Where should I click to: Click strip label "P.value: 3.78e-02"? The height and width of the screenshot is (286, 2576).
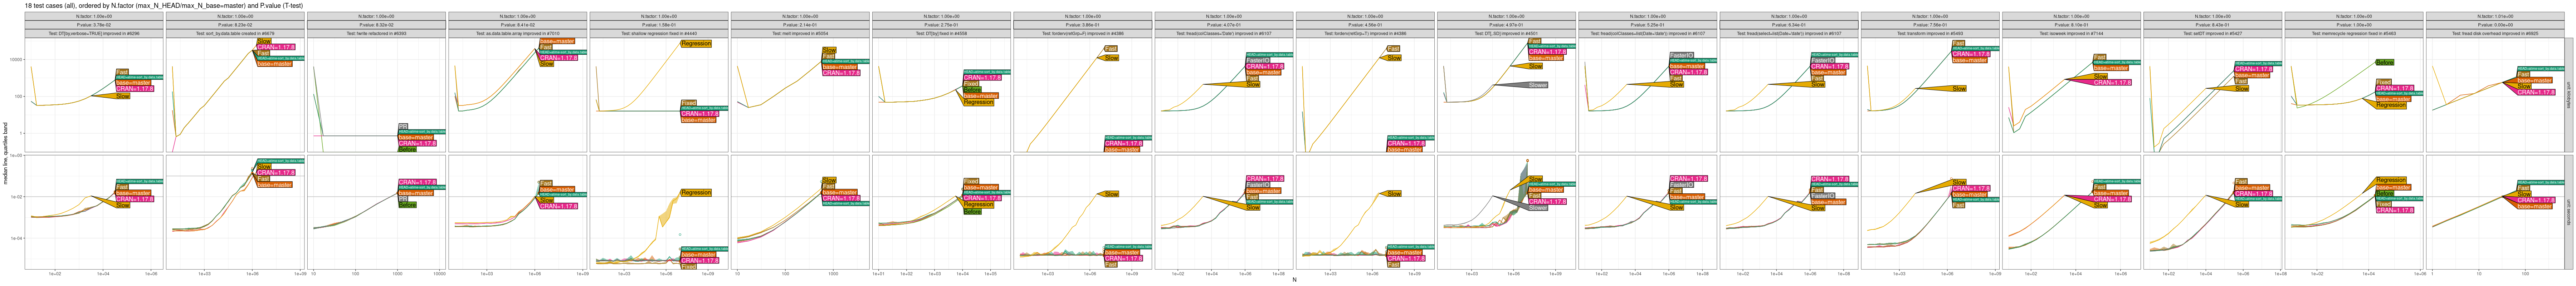pyautogui.click(x=94, y=25)
